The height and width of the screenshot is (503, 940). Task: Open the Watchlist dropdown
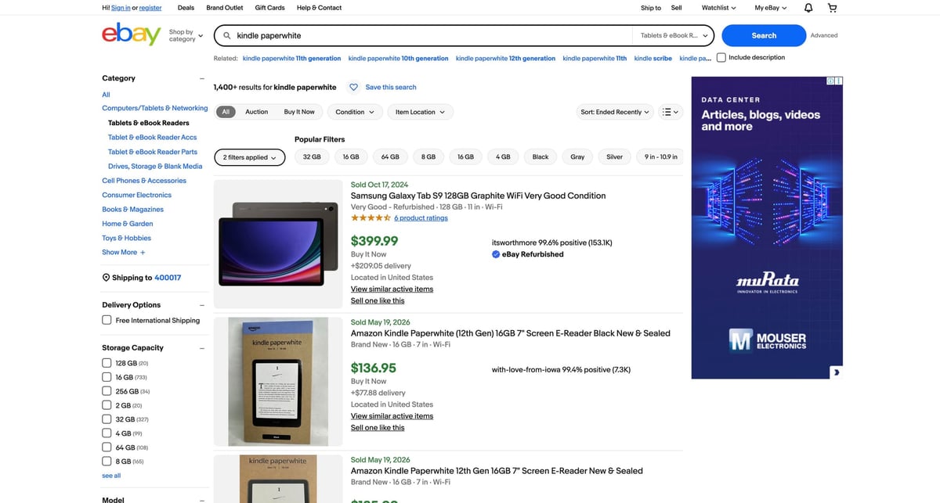point(719,8)
